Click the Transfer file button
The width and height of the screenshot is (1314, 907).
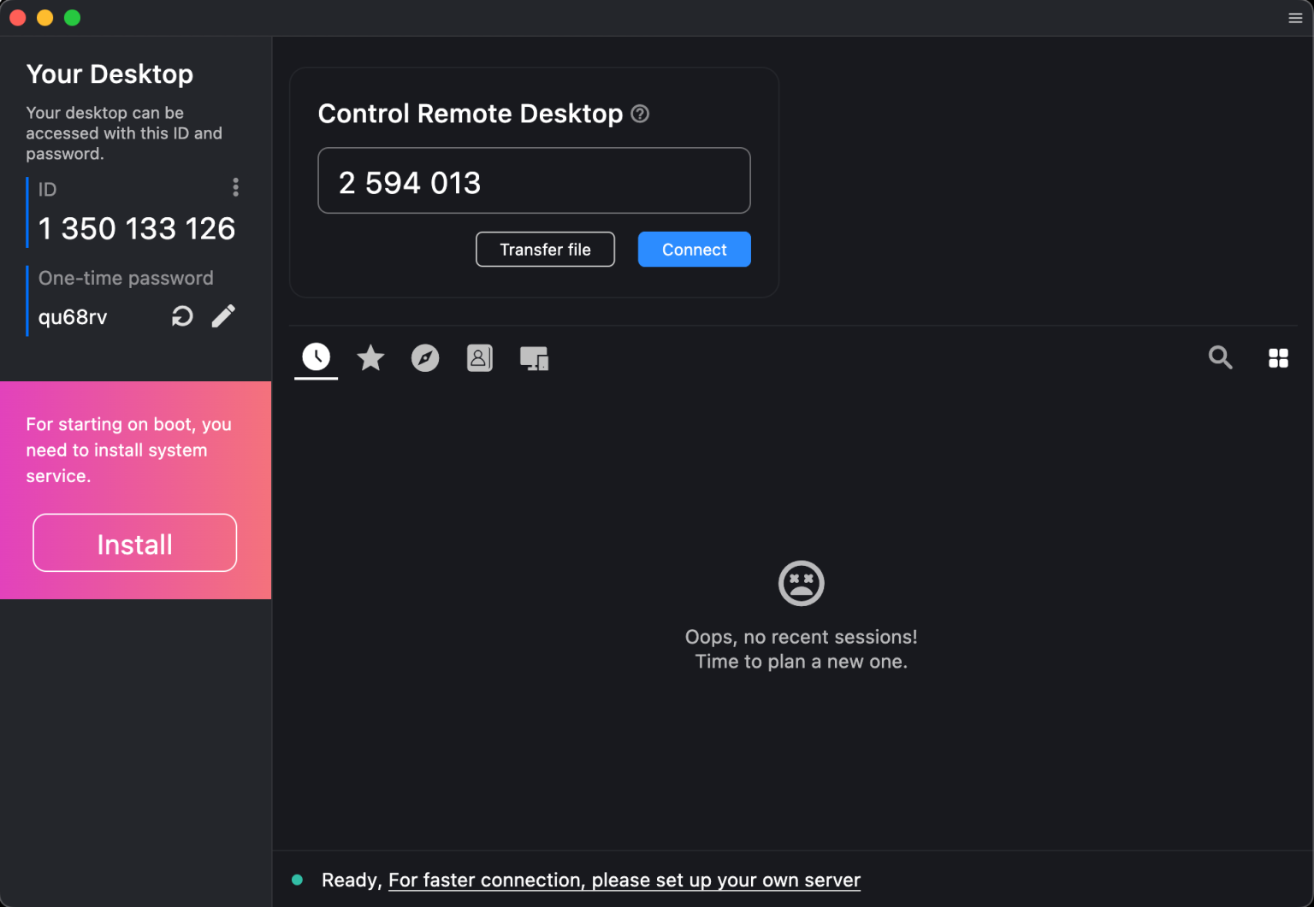click(x=545, y=249)
